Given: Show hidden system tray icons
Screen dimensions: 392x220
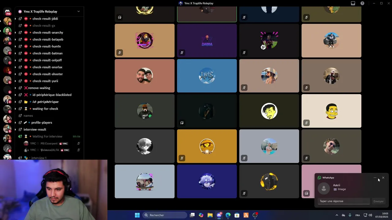Looking at the screenshot, I should point(337,215).
